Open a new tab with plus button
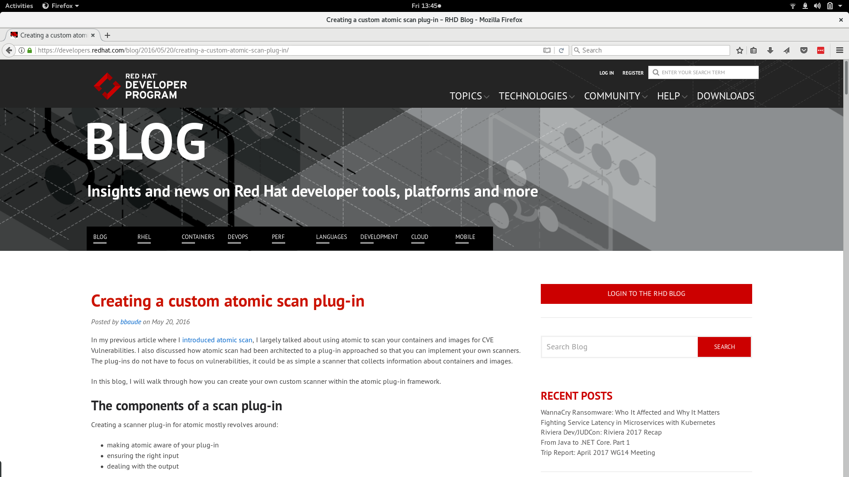 tap(107, 35)
